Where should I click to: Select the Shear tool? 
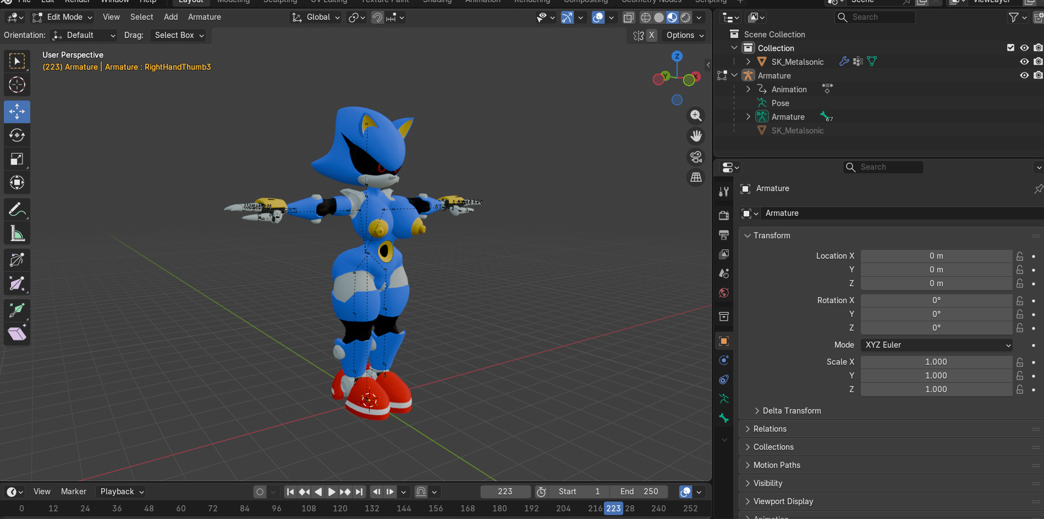pos(17,334)
